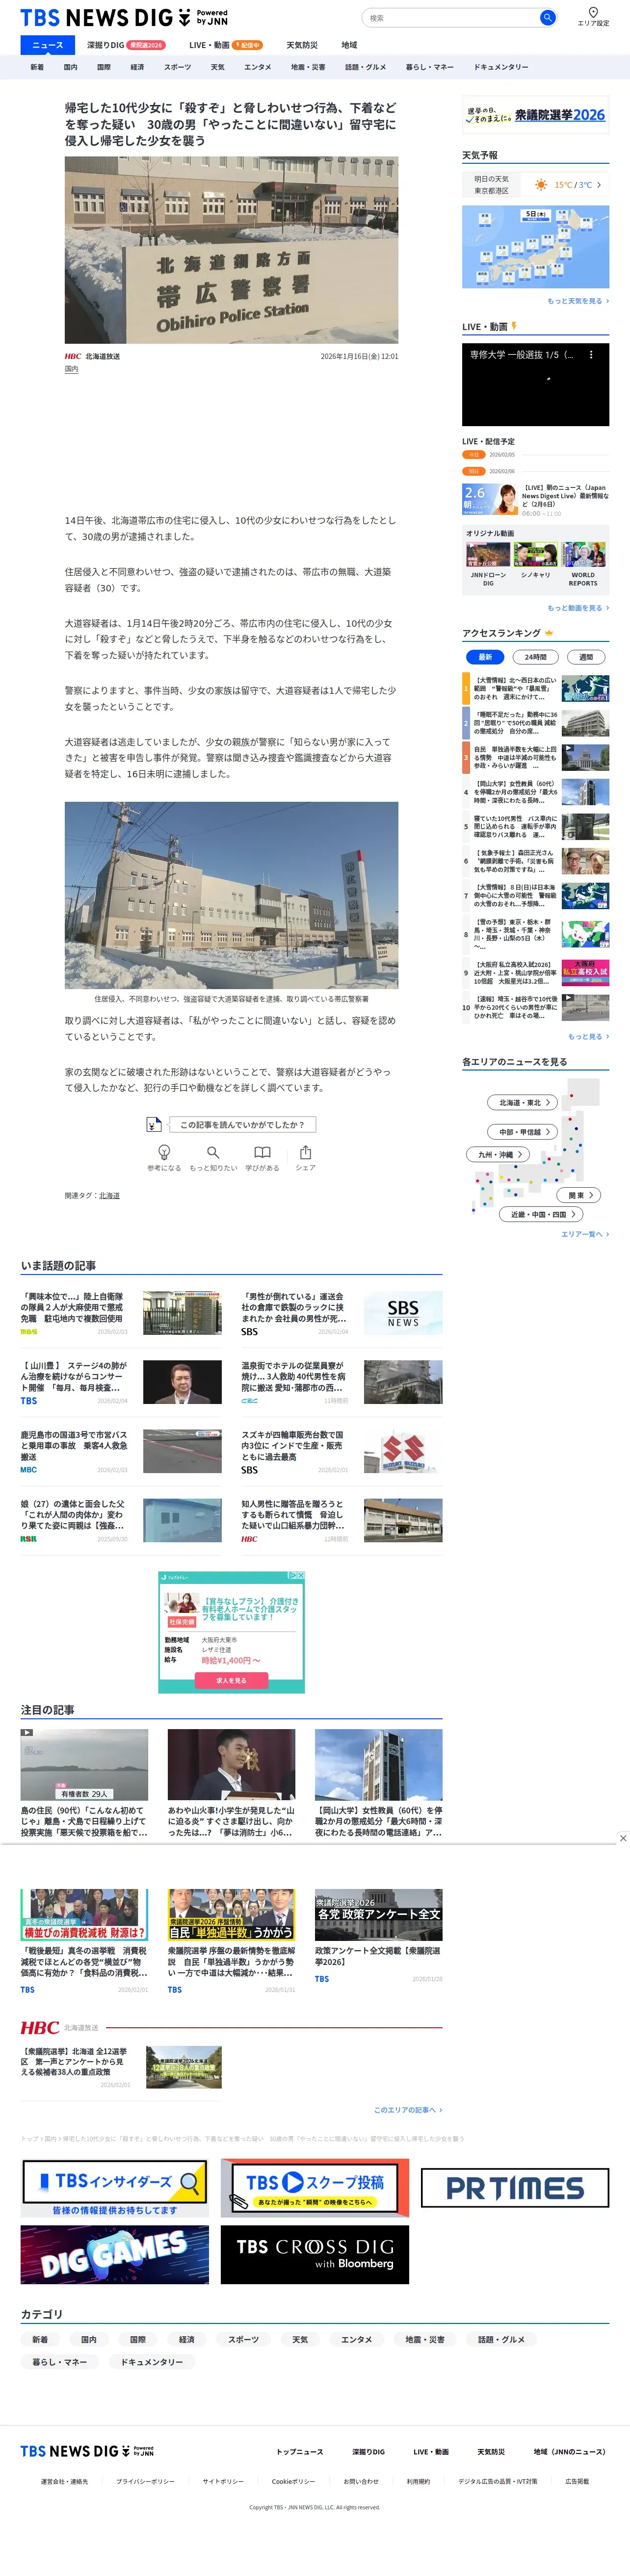Click the 国際 category chip at bottom
This screenshot has width=630, height=2576.
[x=138, y=2340]
